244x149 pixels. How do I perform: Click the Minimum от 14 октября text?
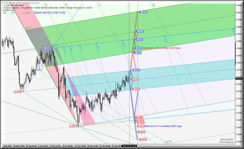pyautogui.click(x=163, y=126)
